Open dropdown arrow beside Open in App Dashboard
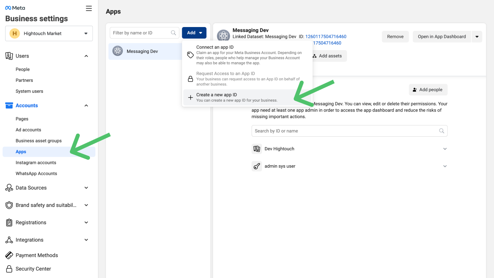Screen dimensions: 494x278 pyautogui.click(x=477, y=37)
